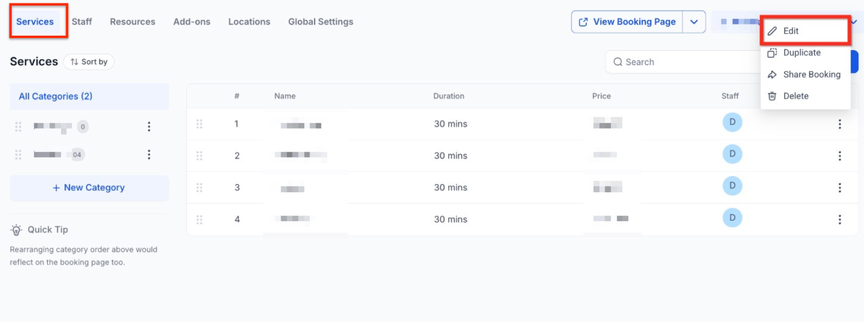
Task: Open options for the second category
Action: (149, 155)
